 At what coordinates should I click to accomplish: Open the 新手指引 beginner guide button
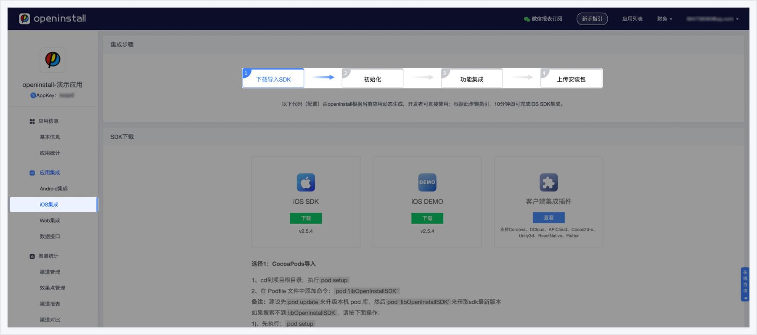coord(592,19)
